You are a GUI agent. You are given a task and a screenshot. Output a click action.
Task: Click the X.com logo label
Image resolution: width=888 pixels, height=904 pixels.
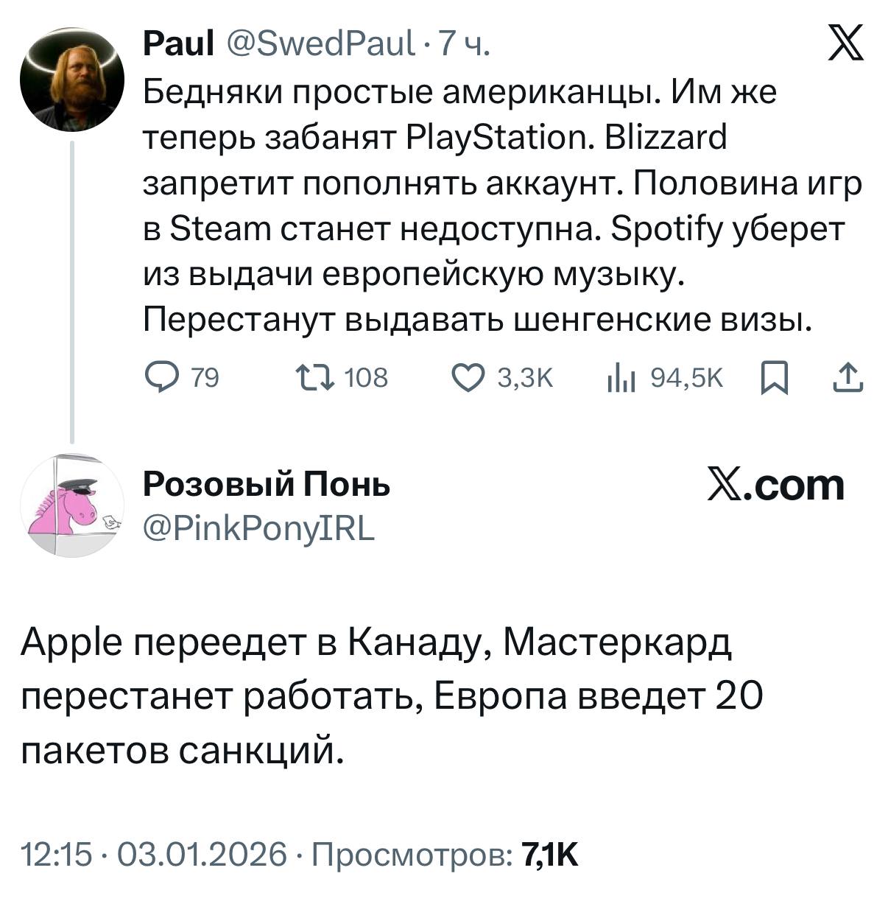click(x=775, y=485)
